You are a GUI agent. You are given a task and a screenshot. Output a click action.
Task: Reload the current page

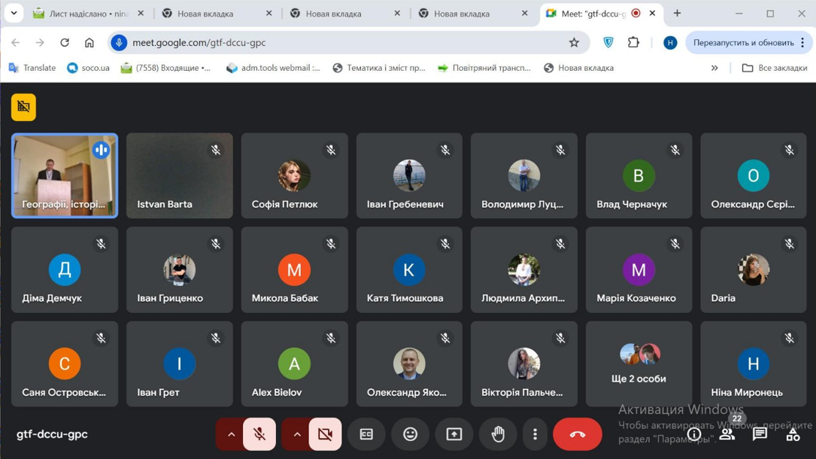65,43
